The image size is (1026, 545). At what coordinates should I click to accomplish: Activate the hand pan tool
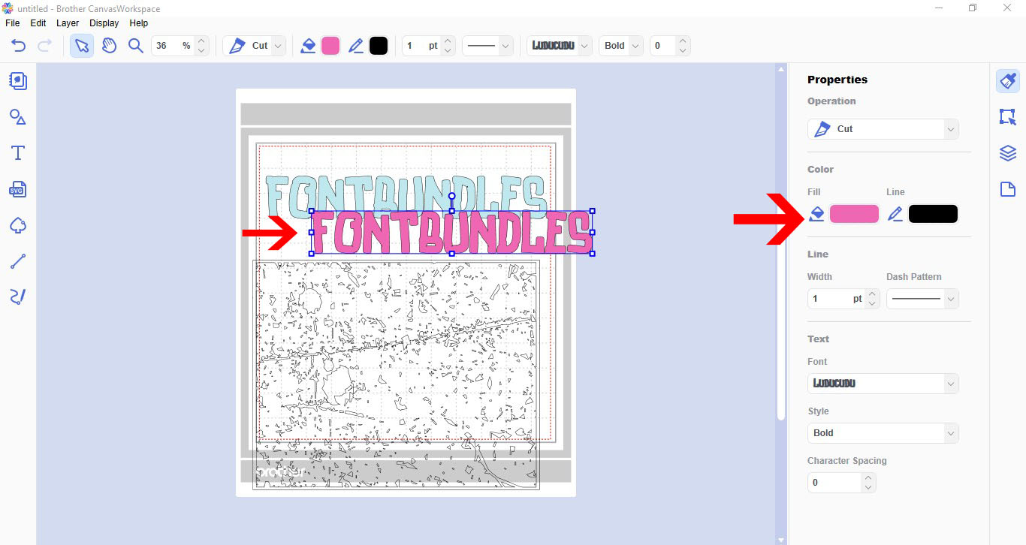pos(109,45)
